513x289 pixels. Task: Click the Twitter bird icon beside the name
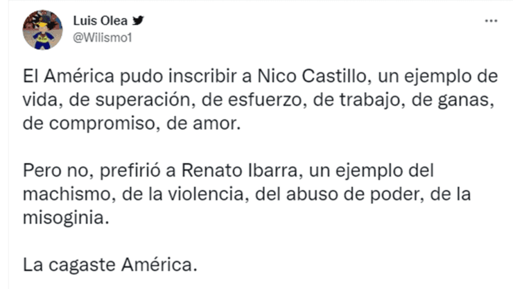[x=134, y=19]
